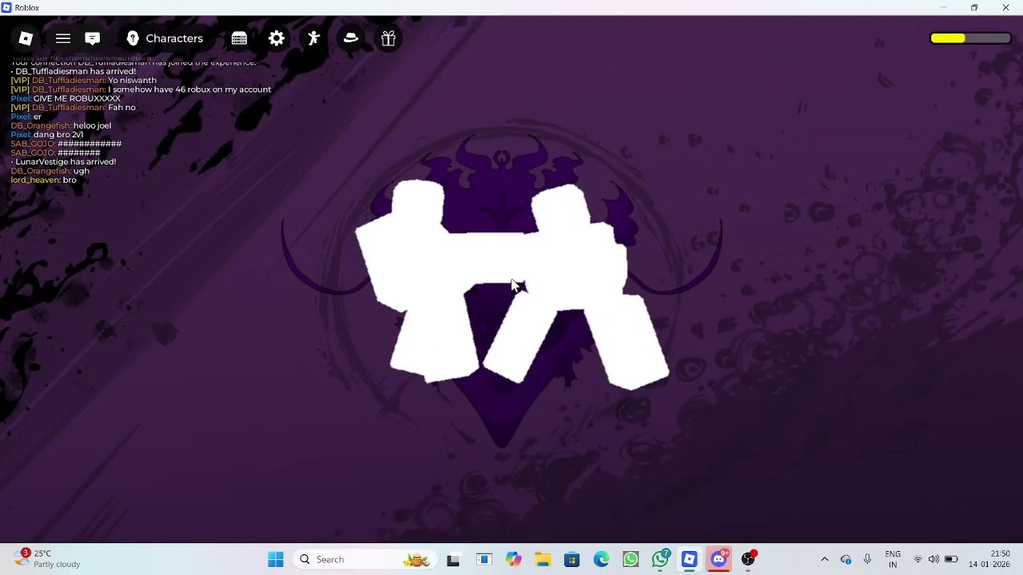Open the hat cosmetics icon
1023x575 pixels.
pos(351,38)
